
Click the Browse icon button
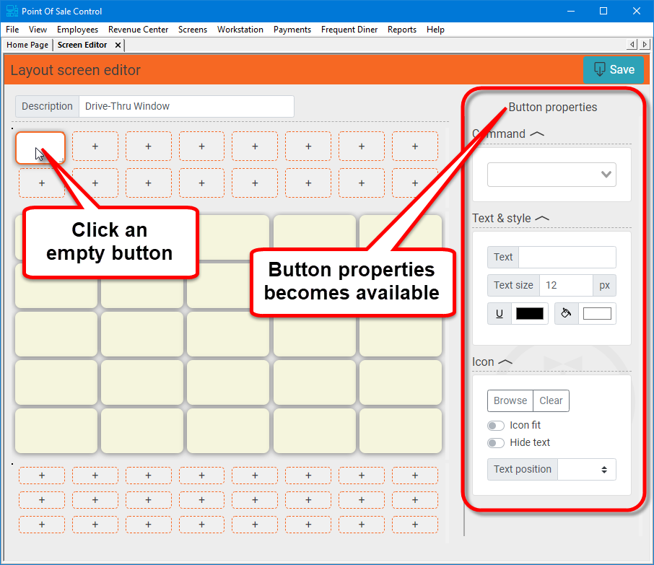pyautogui.click(x=510, y=400)
